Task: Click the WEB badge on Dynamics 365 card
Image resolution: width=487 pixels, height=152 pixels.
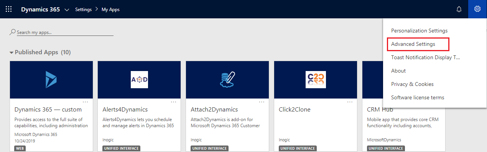Action: pyautogui.click(x=20, y=148)
